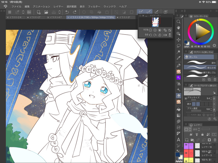The height and width of the screenshot is (163, 218).
Task: Select the Zoom magnifier tool
Action: [x=178, y=22]
